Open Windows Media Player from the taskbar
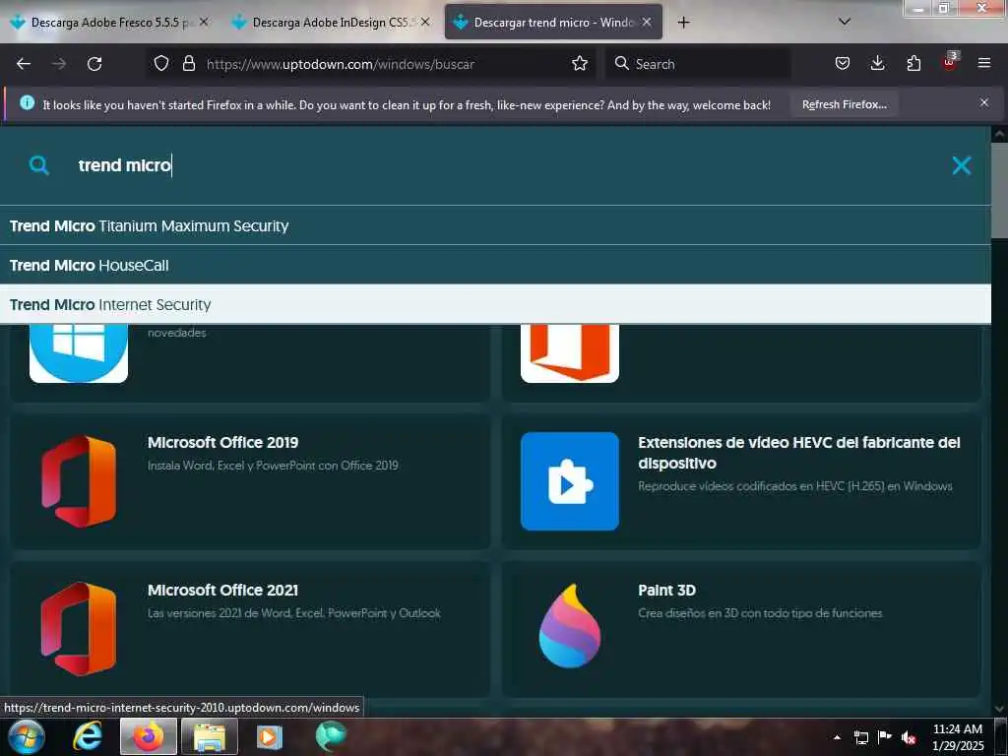Viewport: 1008px width, 756px height. click(x=270, y=736)
